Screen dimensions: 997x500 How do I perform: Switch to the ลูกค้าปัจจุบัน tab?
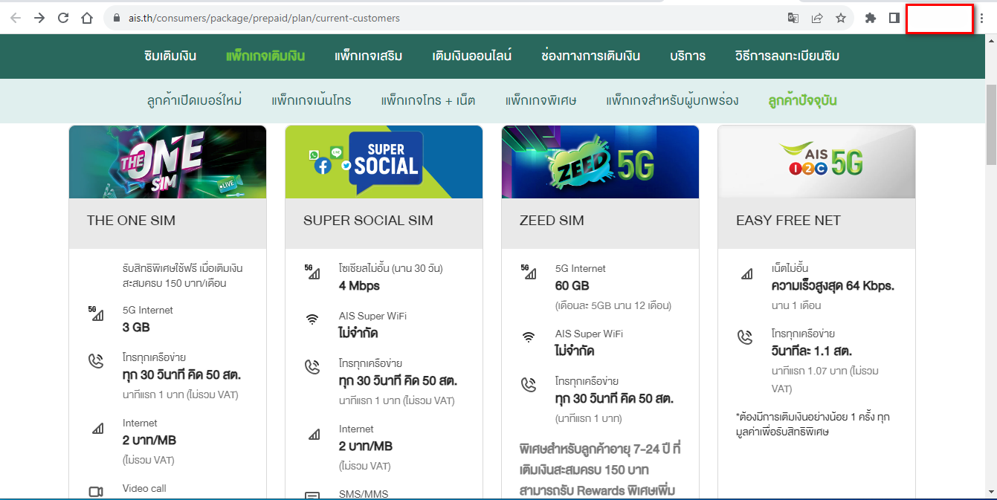point(803,100)
